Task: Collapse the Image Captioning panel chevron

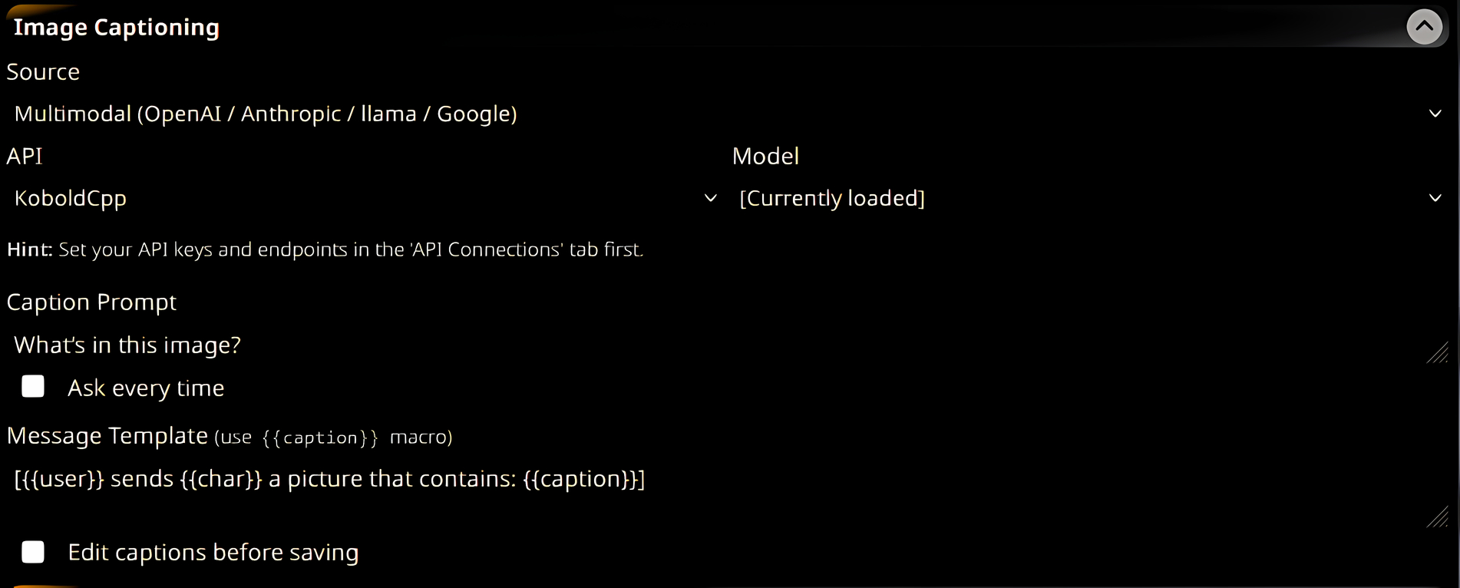Action: coord(1424,27)
